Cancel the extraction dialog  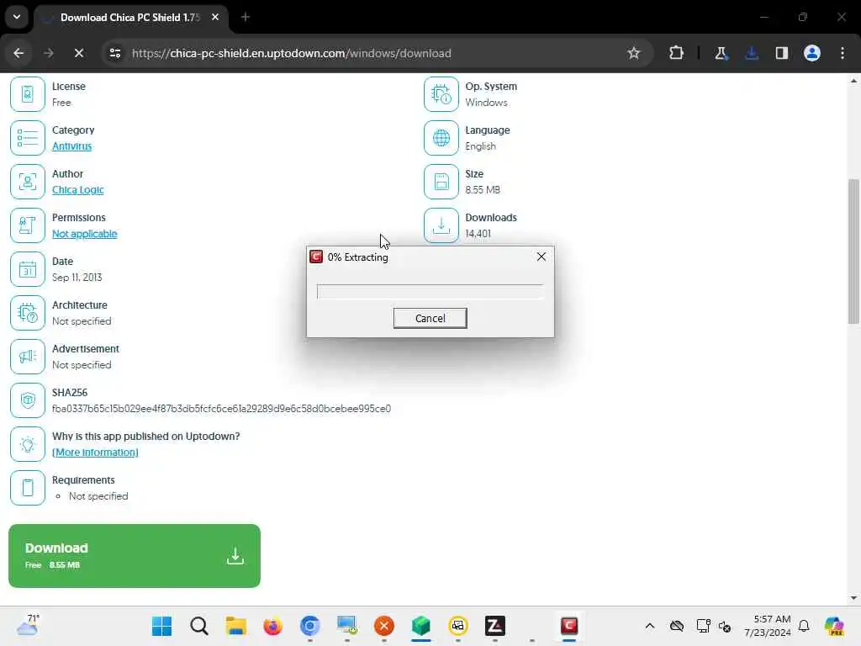coord(430,318)
